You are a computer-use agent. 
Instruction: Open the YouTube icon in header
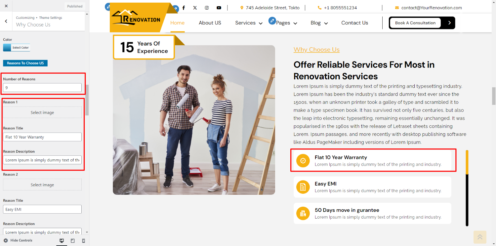coord(219,8)
